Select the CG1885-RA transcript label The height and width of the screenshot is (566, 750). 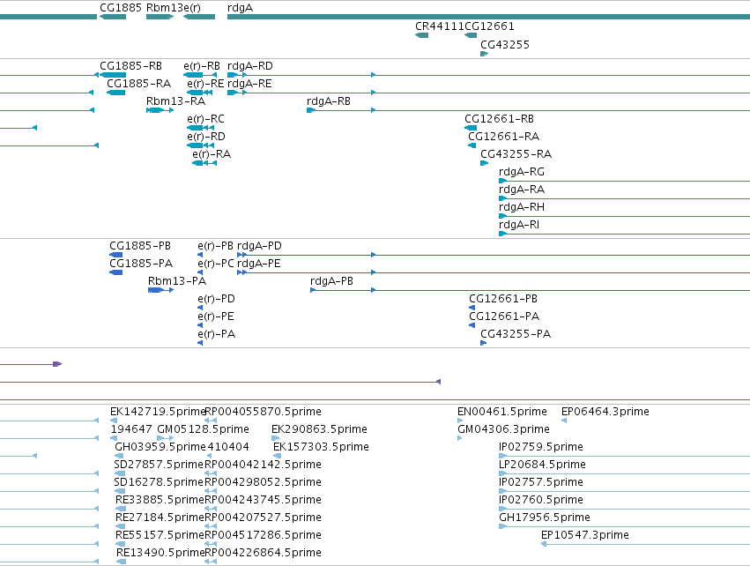point(138,83)
